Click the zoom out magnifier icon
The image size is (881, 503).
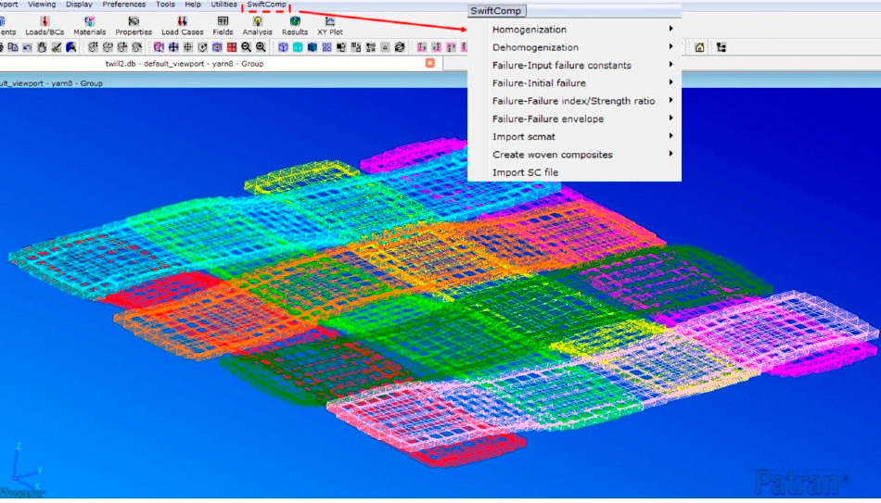(246, 47)
